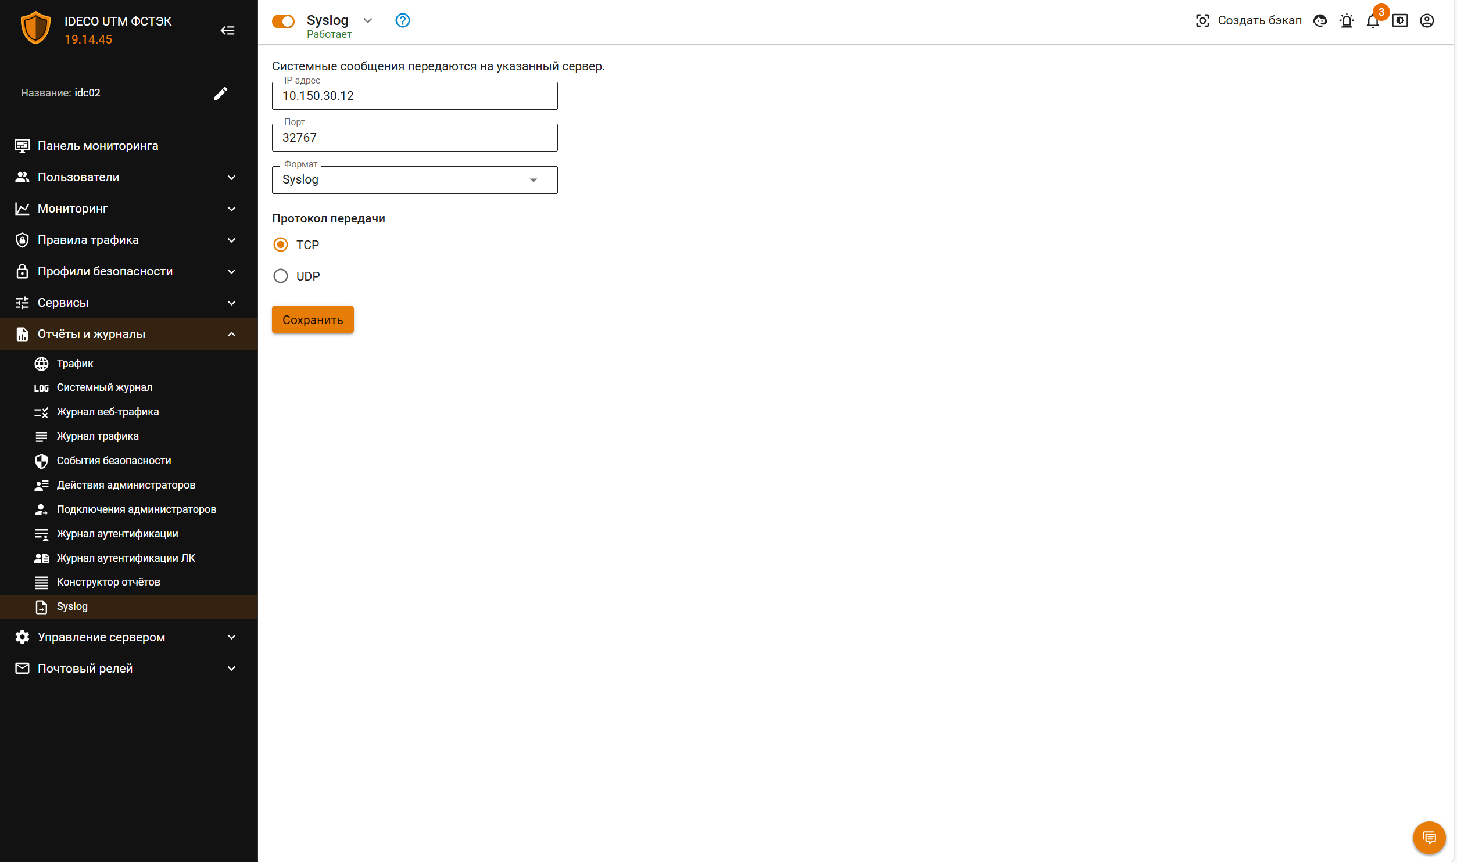Click the IP address input field

click(x=414, y=96)
